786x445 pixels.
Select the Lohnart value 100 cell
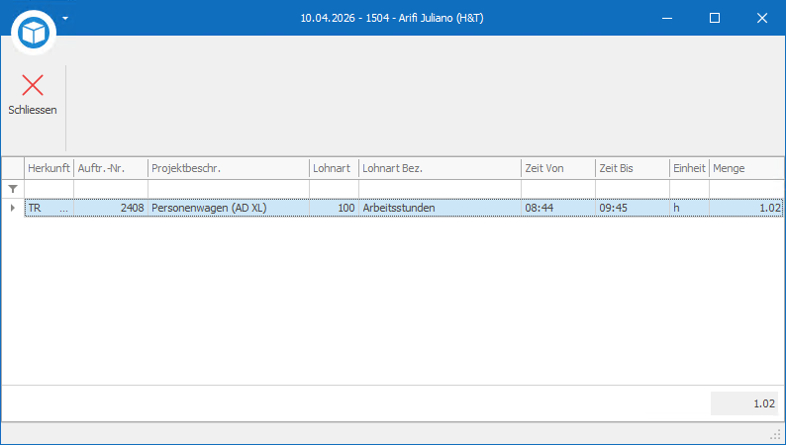point(335,208)
